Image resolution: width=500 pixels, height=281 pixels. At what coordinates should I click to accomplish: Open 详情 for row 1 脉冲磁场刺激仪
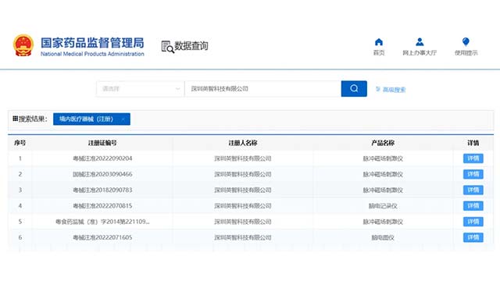tap(473, 158)
